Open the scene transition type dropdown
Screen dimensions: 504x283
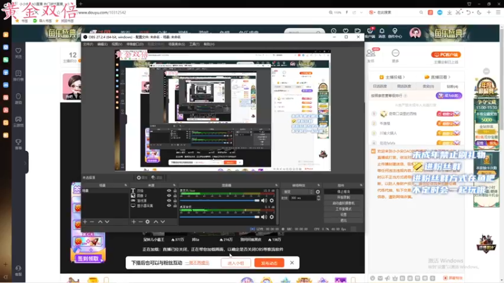[297, 192]
